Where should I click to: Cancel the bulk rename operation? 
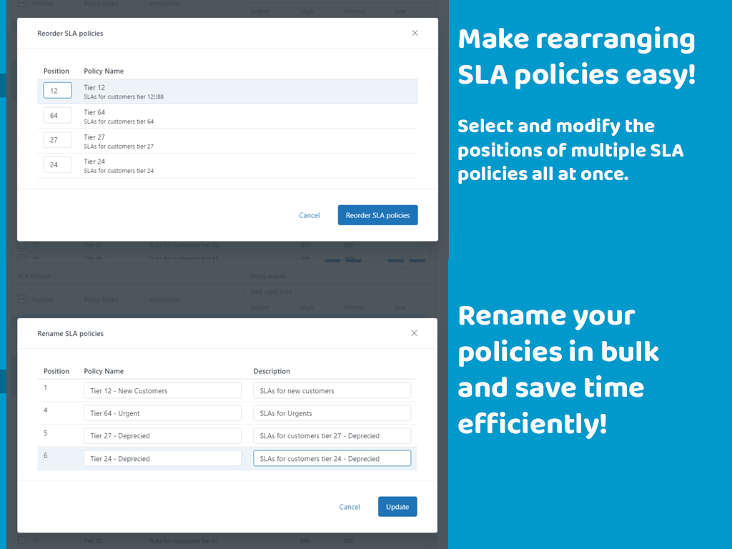[x=350, y=506]
